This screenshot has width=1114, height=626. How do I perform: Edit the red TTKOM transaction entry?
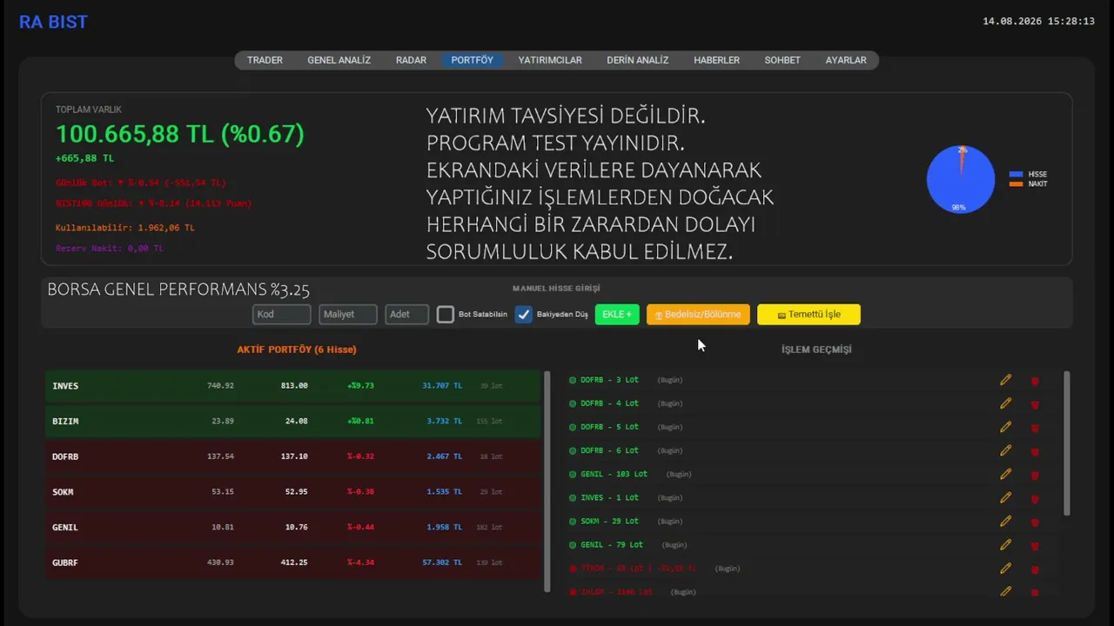click(1005, 568)
